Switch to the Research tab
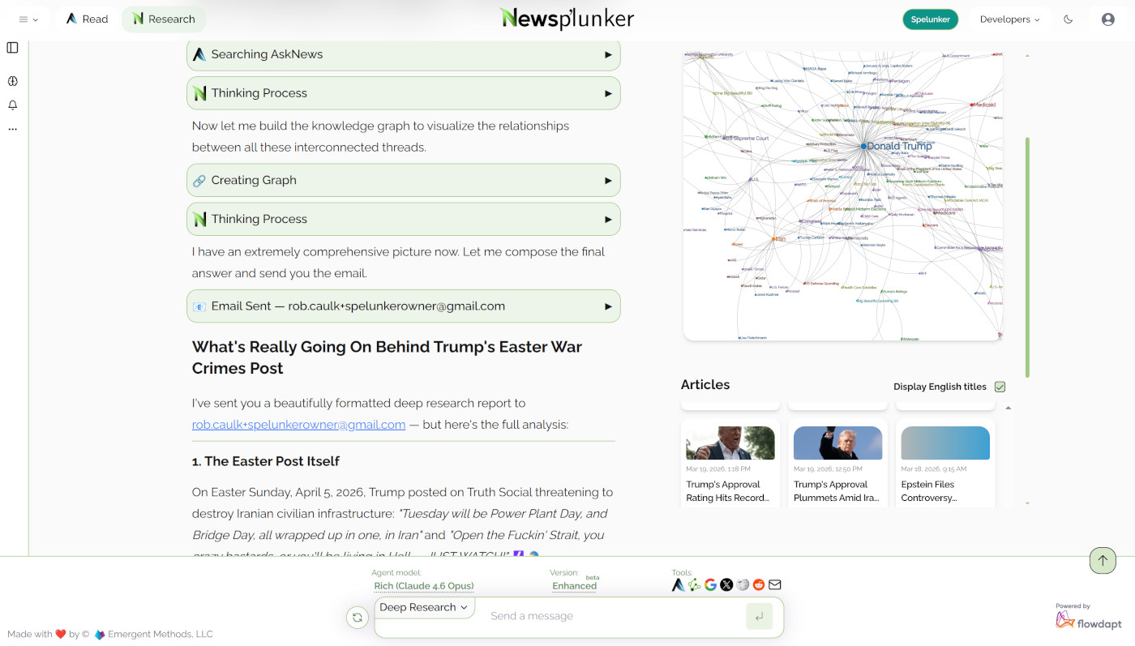 (x=163, y=19)
